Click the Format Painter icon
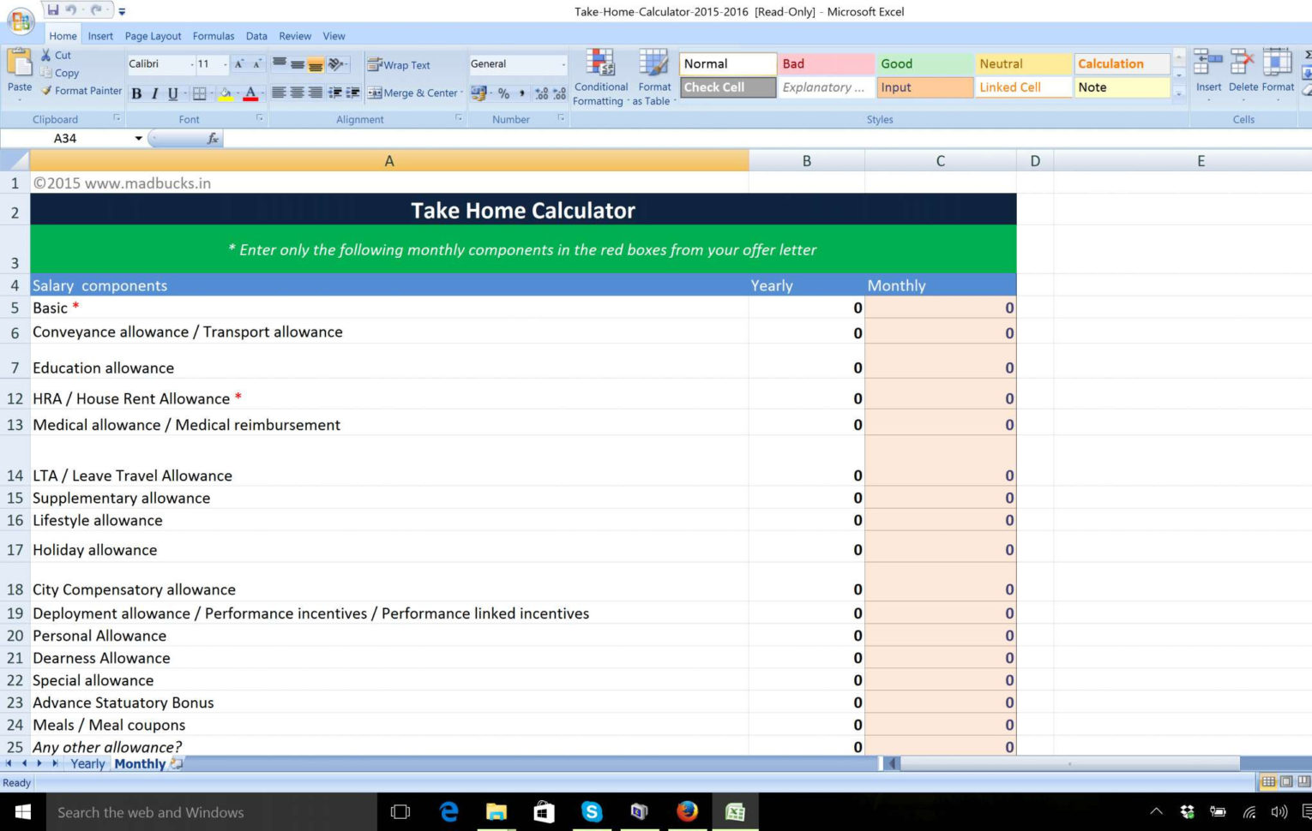The width and height of the screenshot is (1312, 831). [x=47, y=91]
